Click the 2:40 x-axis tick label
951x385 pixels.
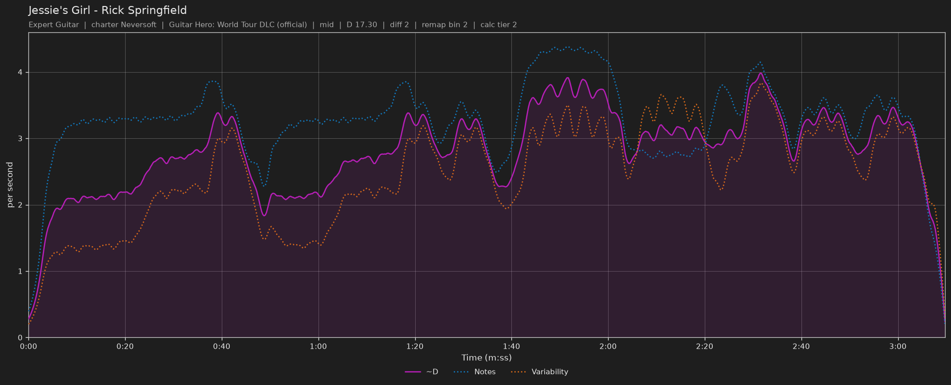[801, 346]
